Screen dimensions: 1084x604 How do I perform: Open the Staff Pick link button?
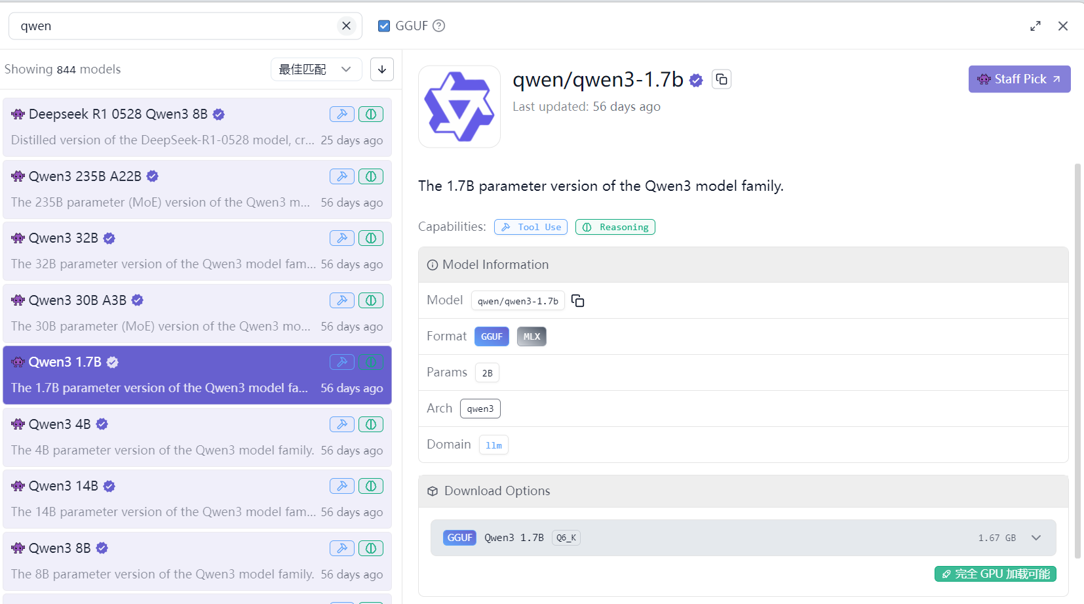[1019, 79]
